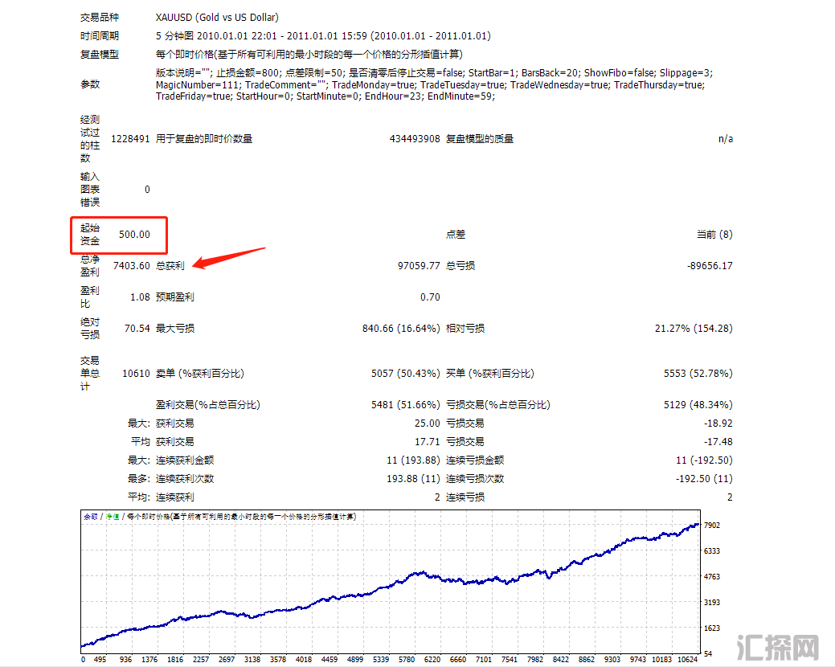The width and height of the screenshot is (835, 667).
Task: Click the starting capital value 500.00
Action: [134, 235]
